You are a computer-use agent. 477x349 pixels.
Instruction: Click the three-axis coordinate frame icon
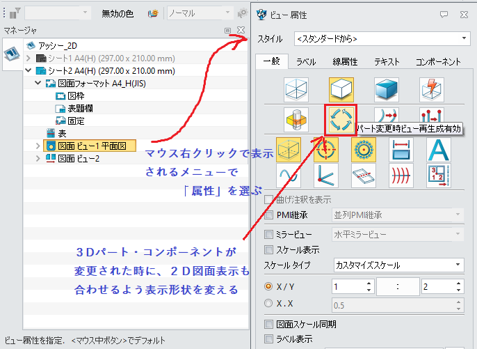pos(326,176)
